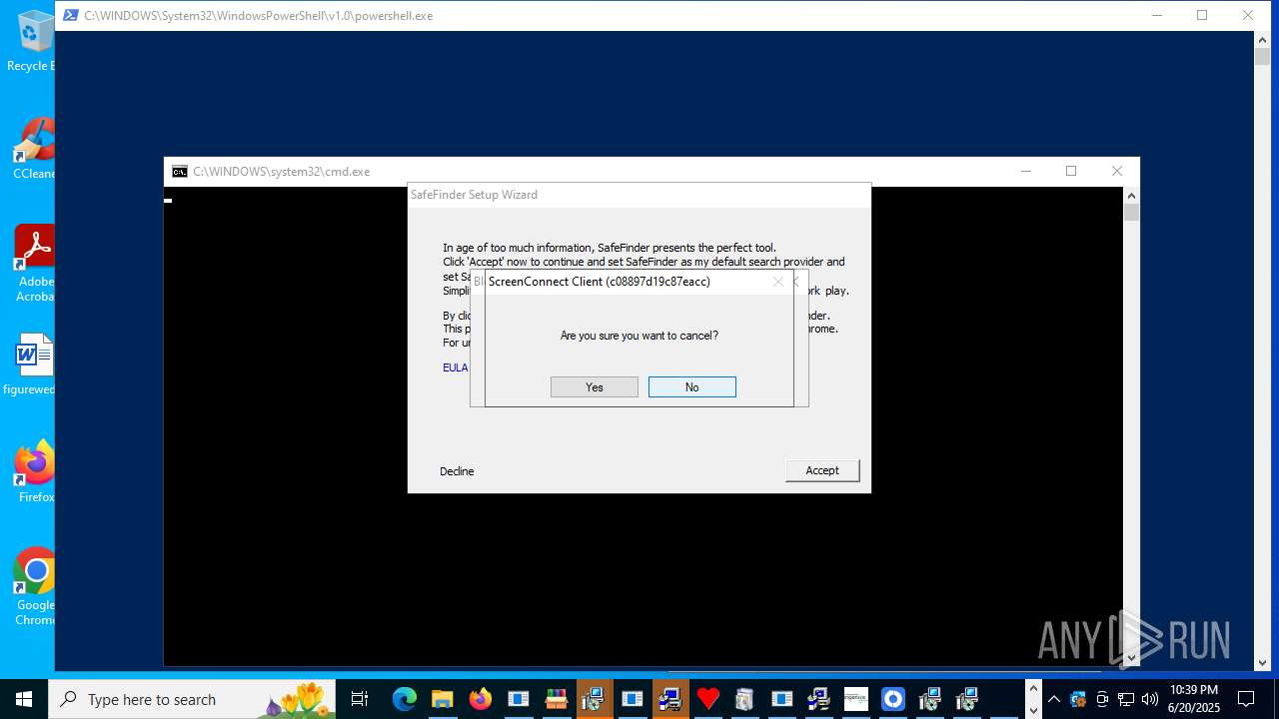
Task: Launch Firefox from the desktop shortcut
Action: (35, 471)
